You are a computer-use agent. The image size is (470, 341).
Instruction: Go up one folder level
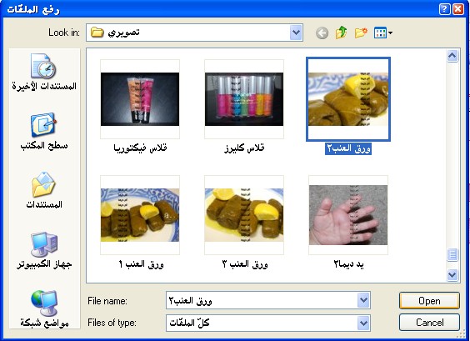341,33
